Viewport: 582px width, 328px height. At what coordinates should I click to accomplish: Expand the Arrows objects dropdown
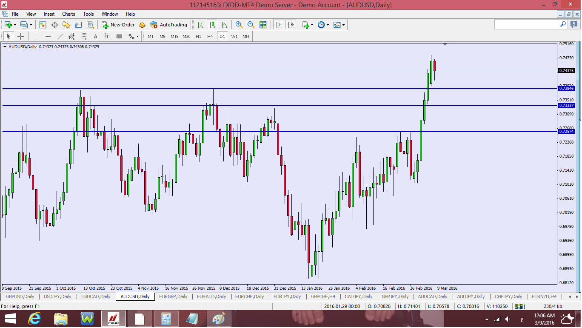[x=137, y=36]
